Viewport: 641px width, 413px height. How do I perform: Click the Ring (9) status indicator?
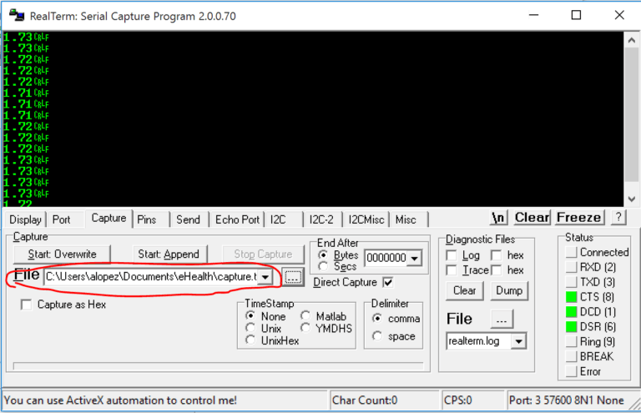point(571,341)
